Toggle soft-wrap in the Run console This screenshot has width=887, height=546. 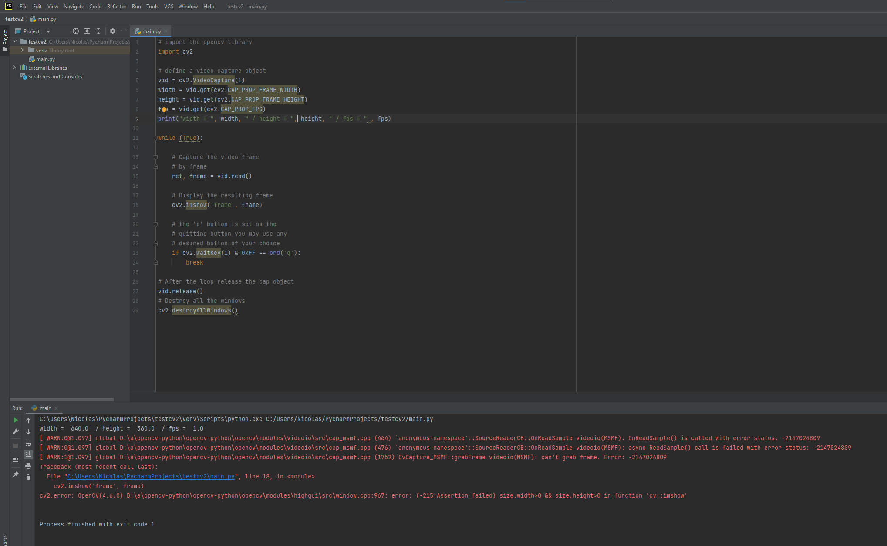point(28,444)
